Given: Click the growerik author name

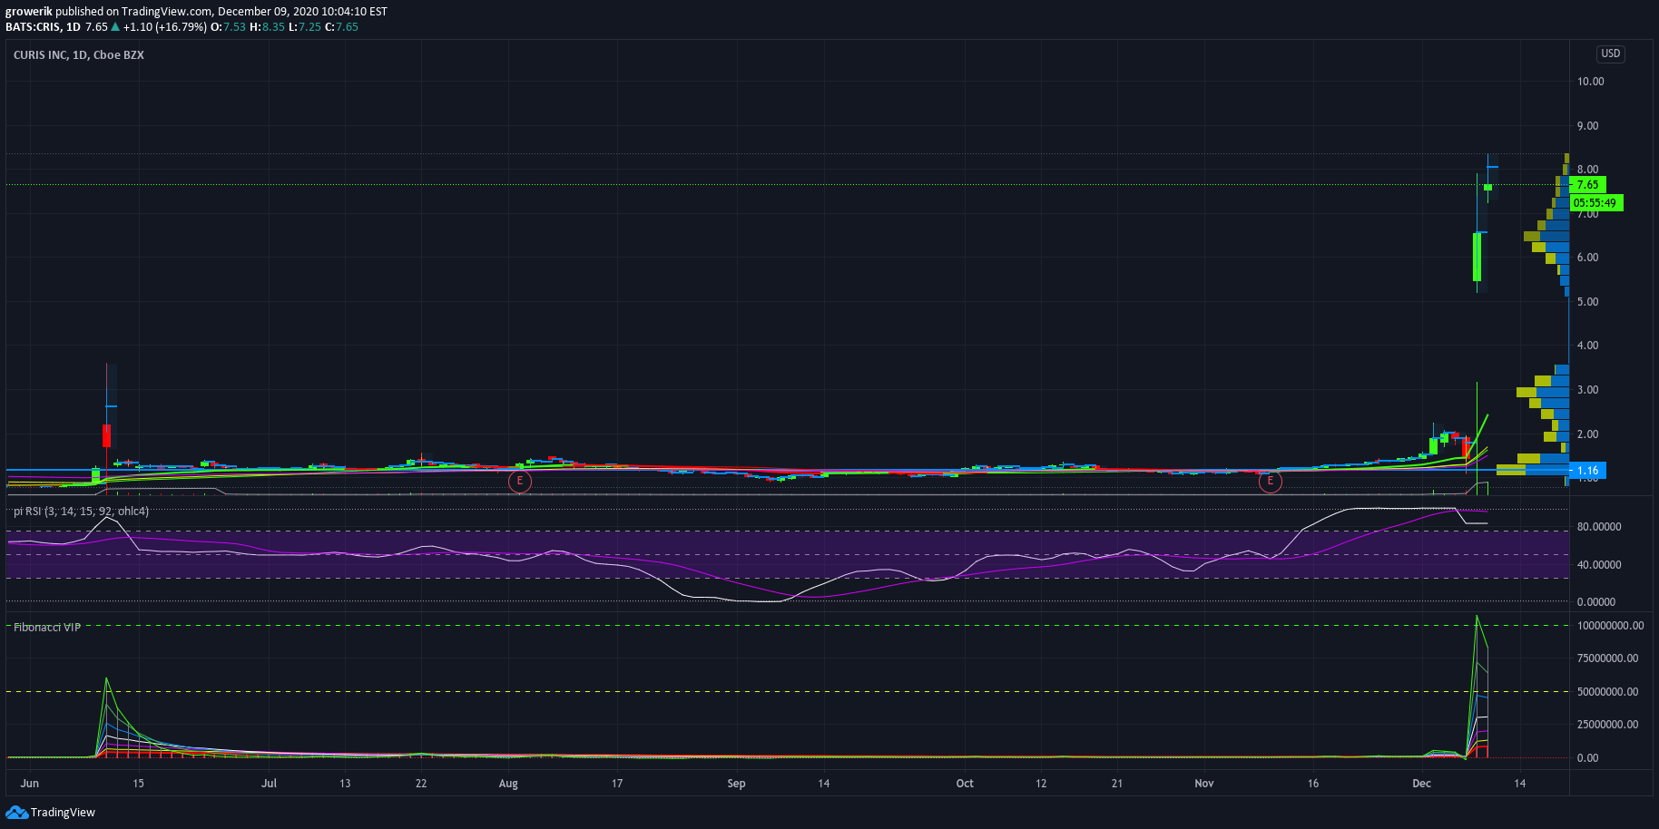Looking at the screenshot, I should (x=29, y=12).
